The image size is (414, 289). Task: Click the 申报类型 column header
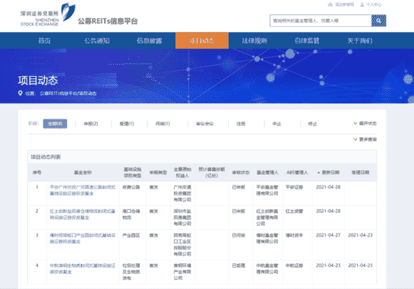[158, 173]
